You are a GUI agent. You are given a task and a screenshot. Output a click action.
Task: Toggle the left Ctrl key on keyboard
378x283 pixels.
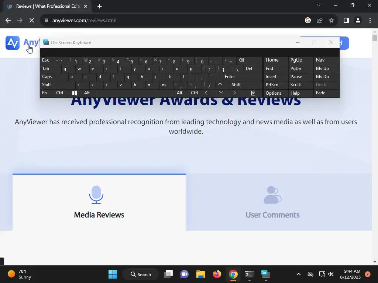click(61, 93)
